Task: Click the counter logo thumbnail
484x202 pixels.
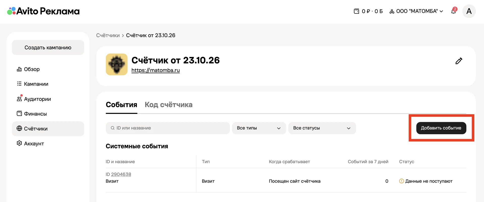Action: (116, 64)
